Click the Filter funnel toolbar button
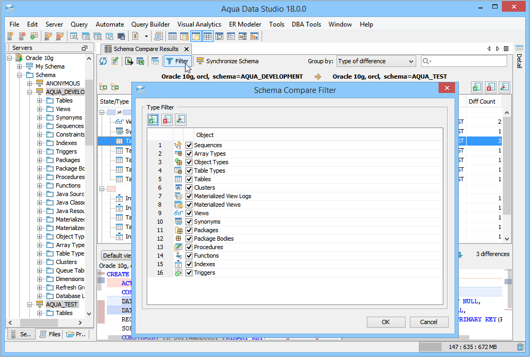The height and width of the screenshot is (357, 530). point(177,61)
